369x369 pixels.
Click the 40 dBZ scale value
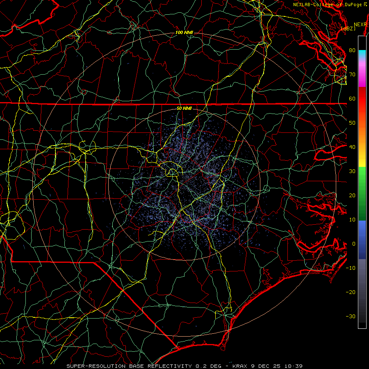(x=352, y=147)
